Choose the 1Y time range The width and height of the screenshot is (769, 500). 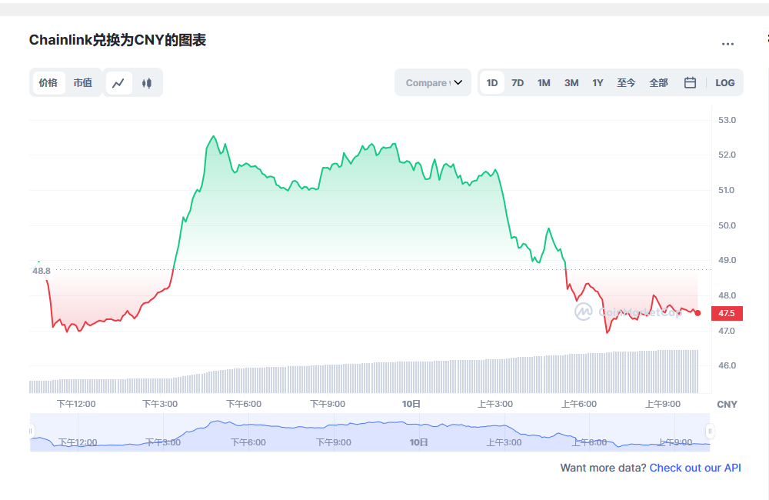click(x=598, y=83)
